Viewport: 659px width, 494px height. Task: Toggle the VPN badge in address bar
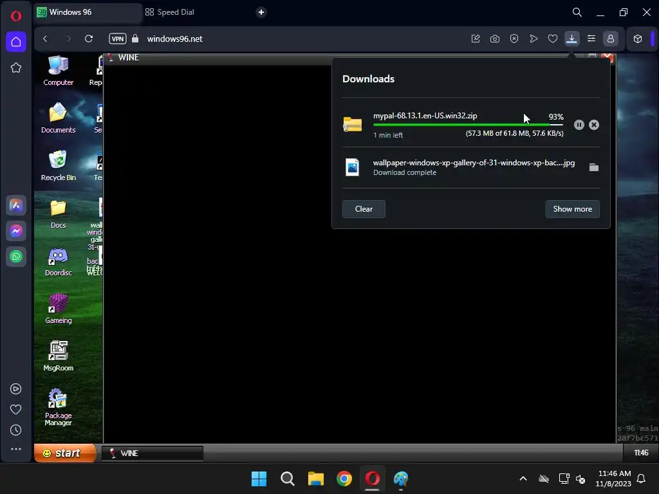point(118,39)
